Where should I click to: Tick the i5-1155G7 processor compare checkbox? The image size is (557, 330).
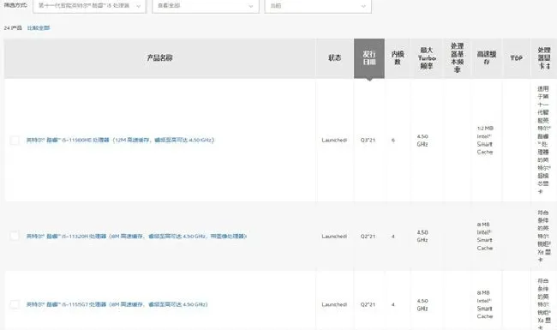click(x=15, y=304)
